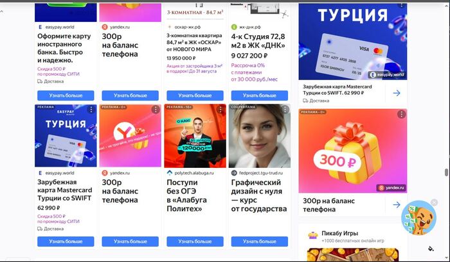Open the three-dot menu on the Turkey card ad
This screenshot has width=450, height=262.
point(91,110)
